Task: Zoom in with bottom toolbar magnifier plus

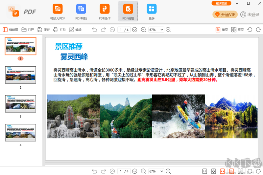Action: coord(168,171)
